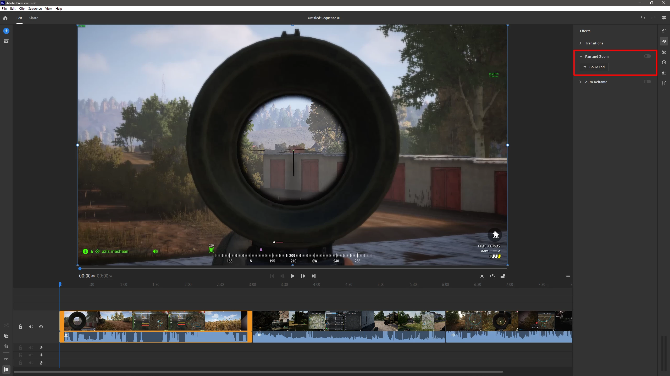Click the Undo arrow icon
Screen dimensions: 670x376
(x=643, y=18)
